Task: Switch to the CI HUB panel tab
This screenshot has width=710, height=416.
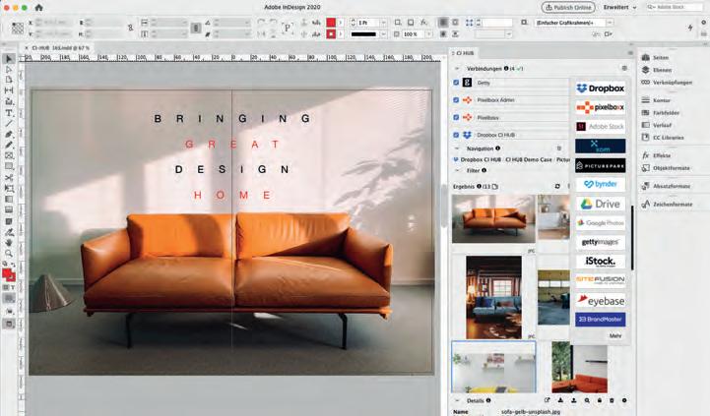Action: (465, 53)
